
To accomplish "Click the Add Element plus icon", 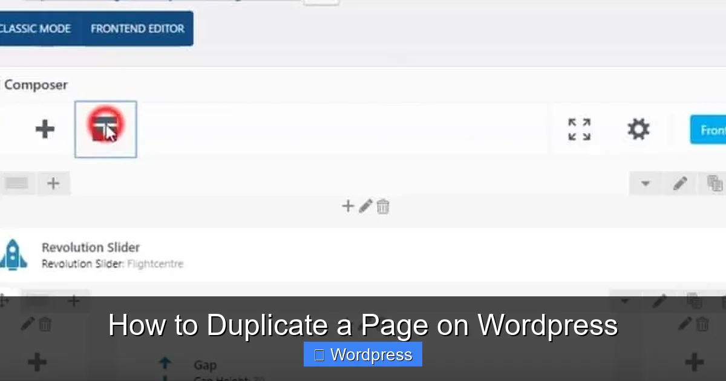I will [x=45, y=129].
